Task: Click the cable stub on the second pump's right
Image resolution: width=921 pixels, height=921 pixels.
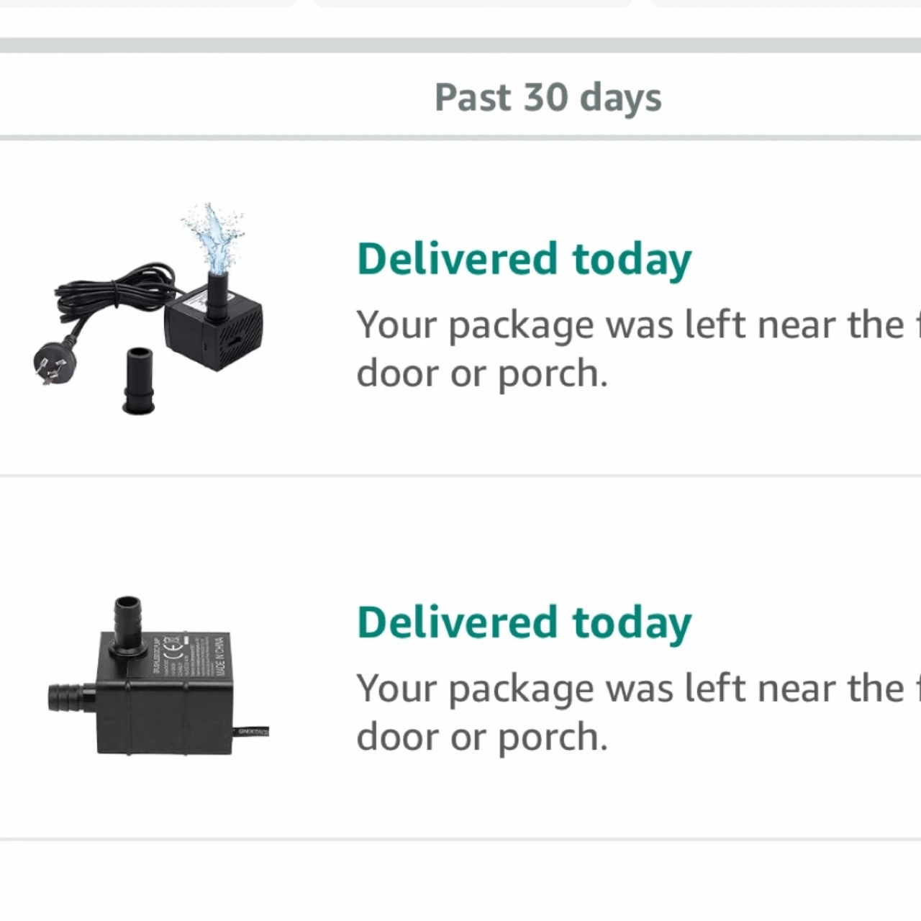Action: point(251,731)
